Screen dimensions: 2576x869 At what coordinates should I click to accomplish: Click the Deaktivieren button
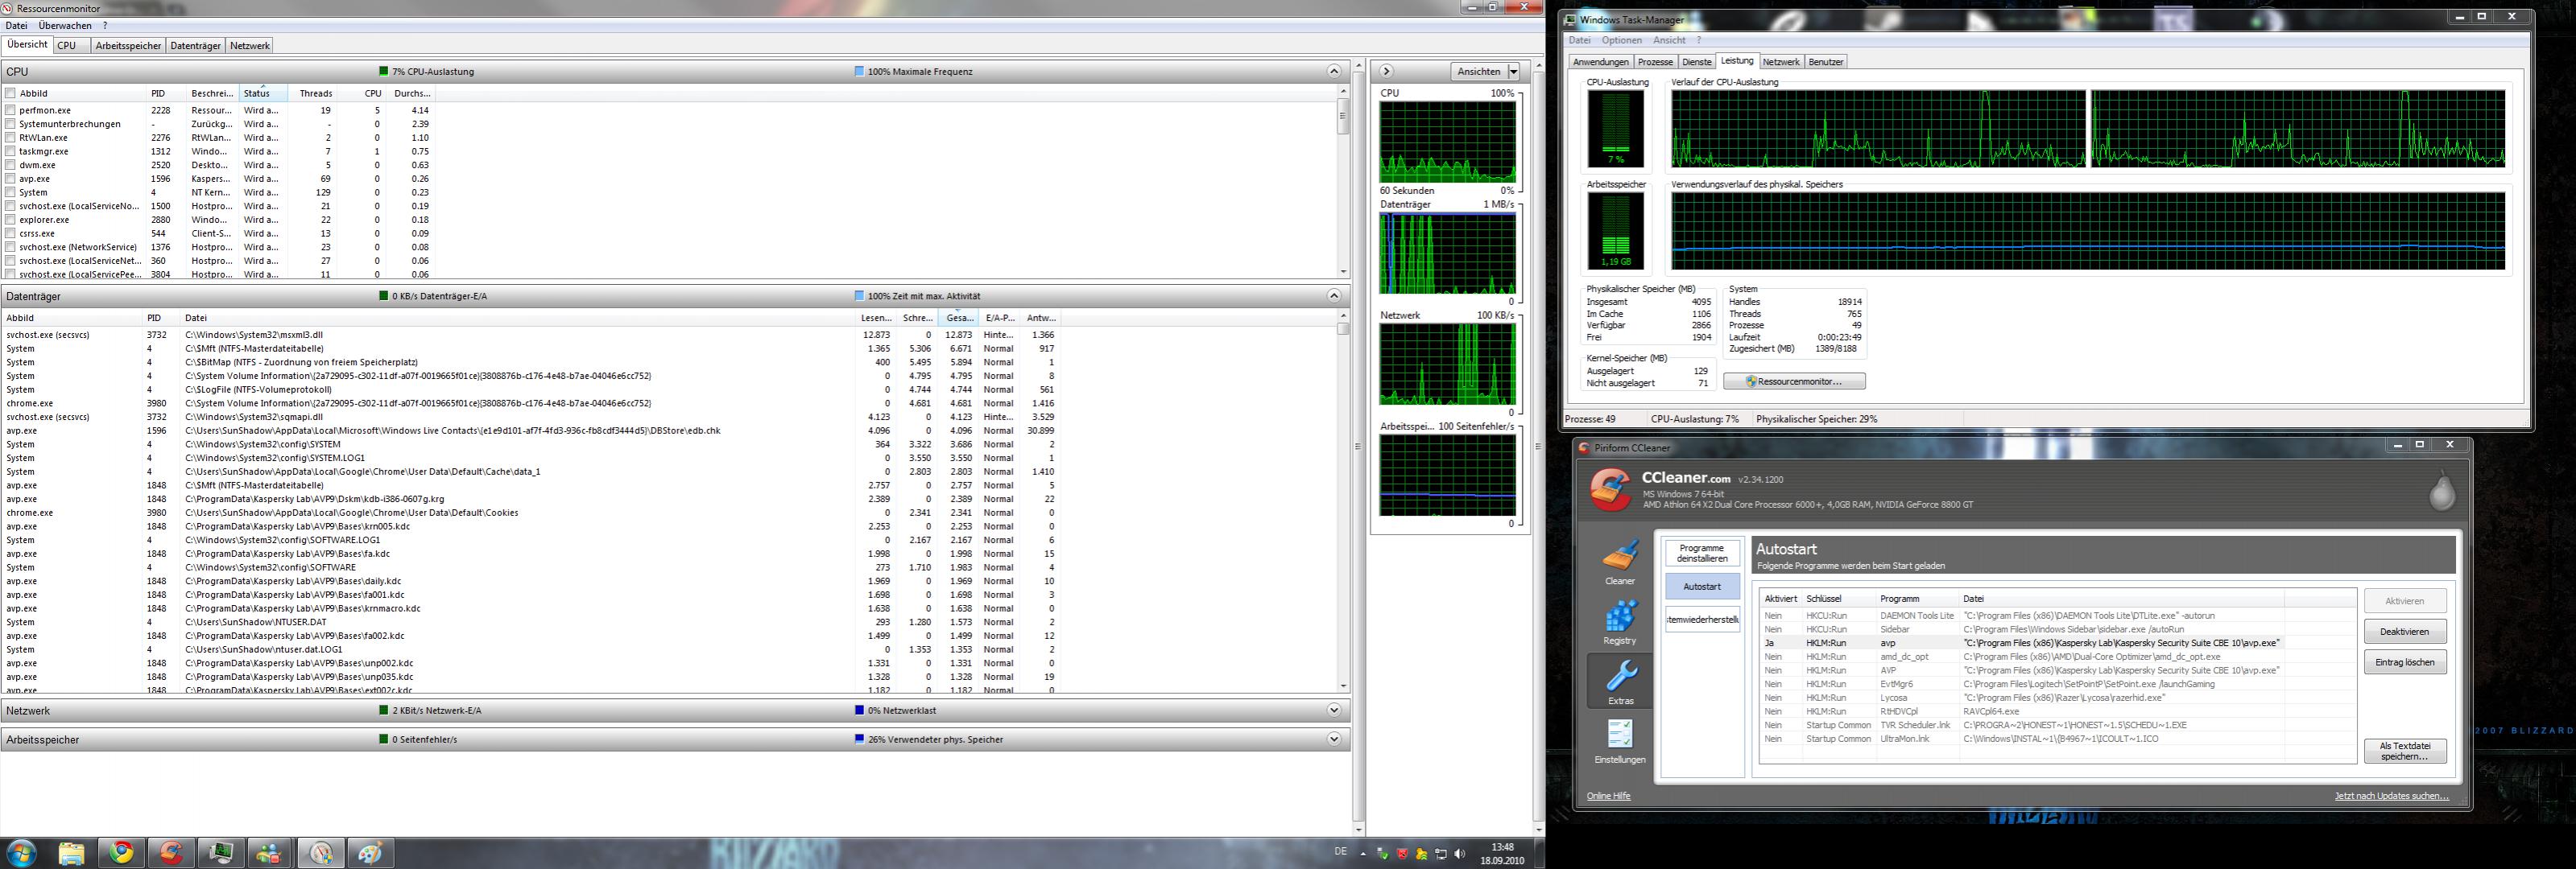2404,632
